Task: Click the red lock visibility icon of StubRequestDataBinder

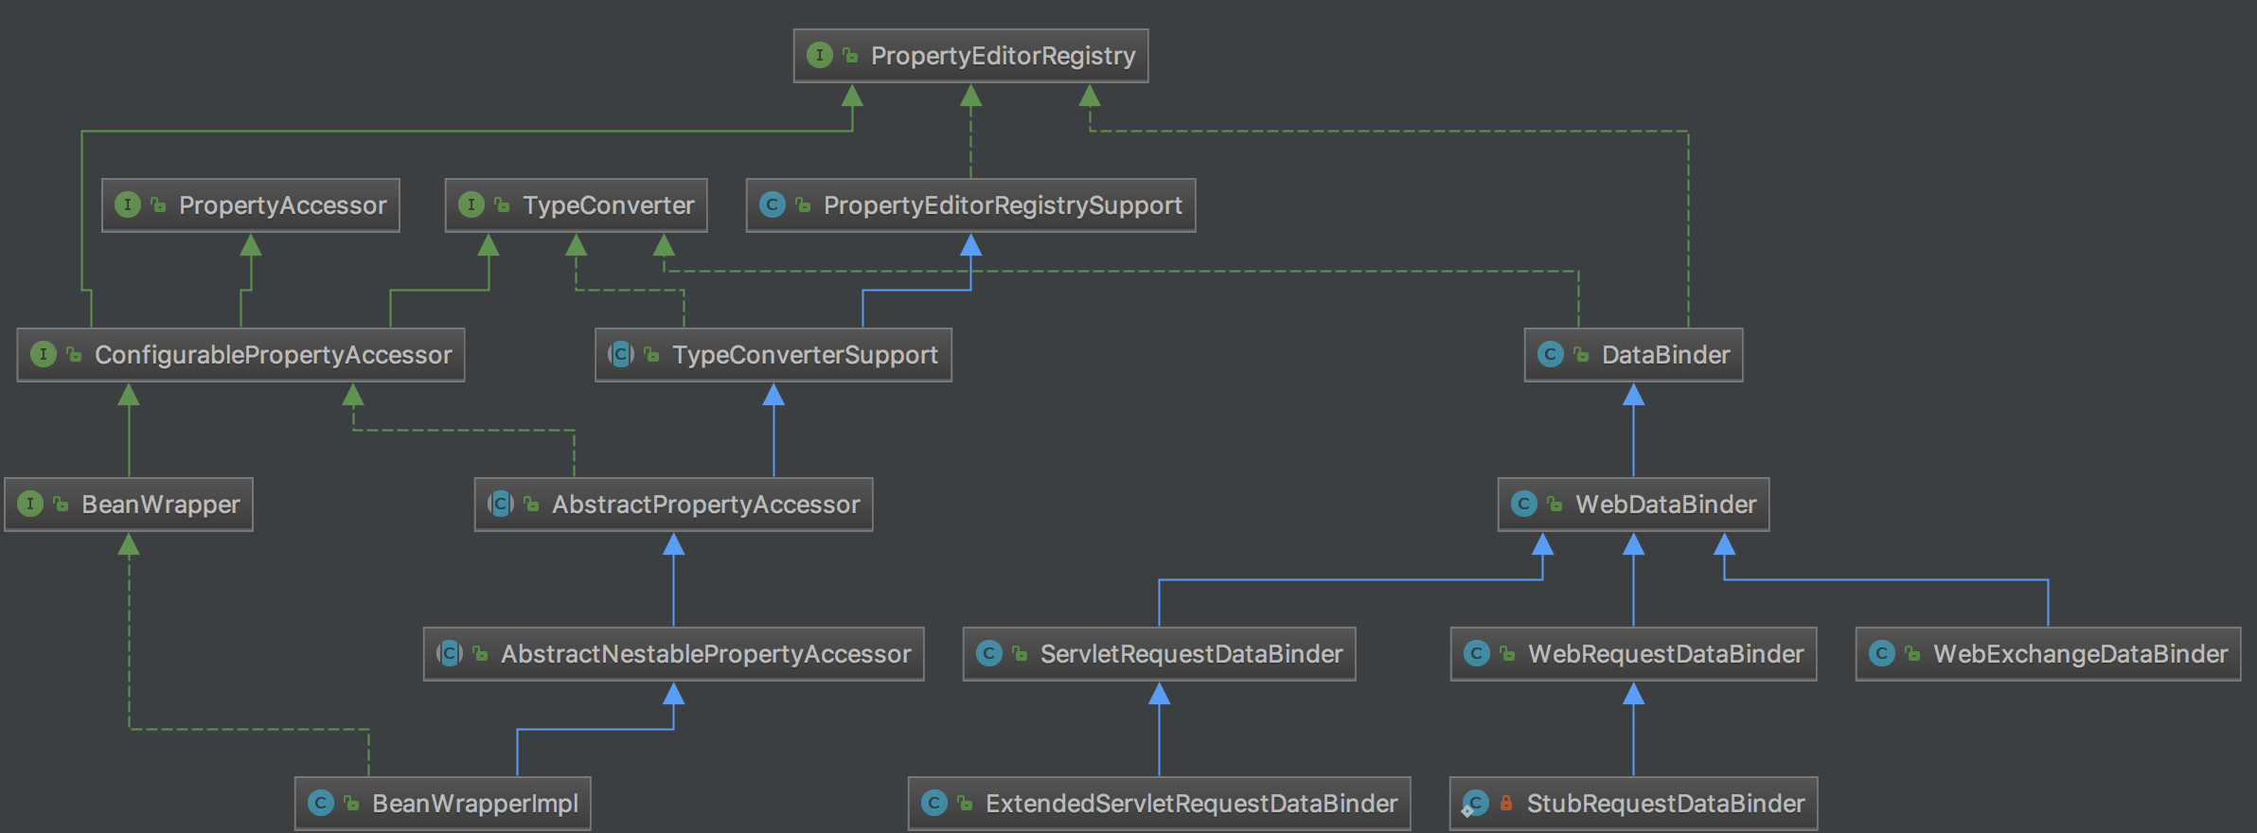Action: [1506, 803]
